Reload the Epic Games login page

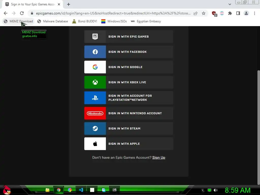(x=22, y=13)
